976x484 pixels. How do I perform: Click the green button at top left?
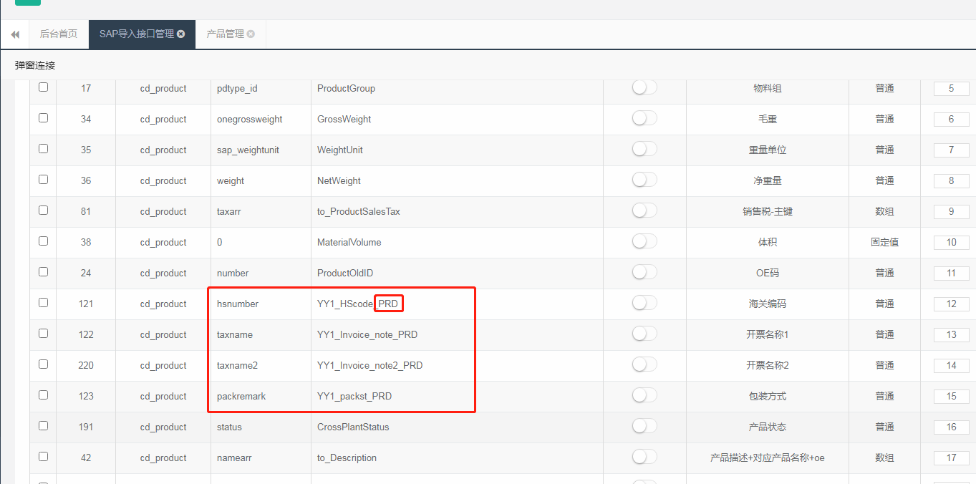coord(28,2)
